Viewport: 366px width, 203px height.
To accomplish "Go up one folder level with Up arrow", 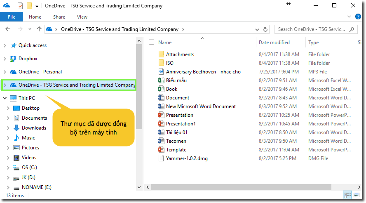I will click(39, 29).
